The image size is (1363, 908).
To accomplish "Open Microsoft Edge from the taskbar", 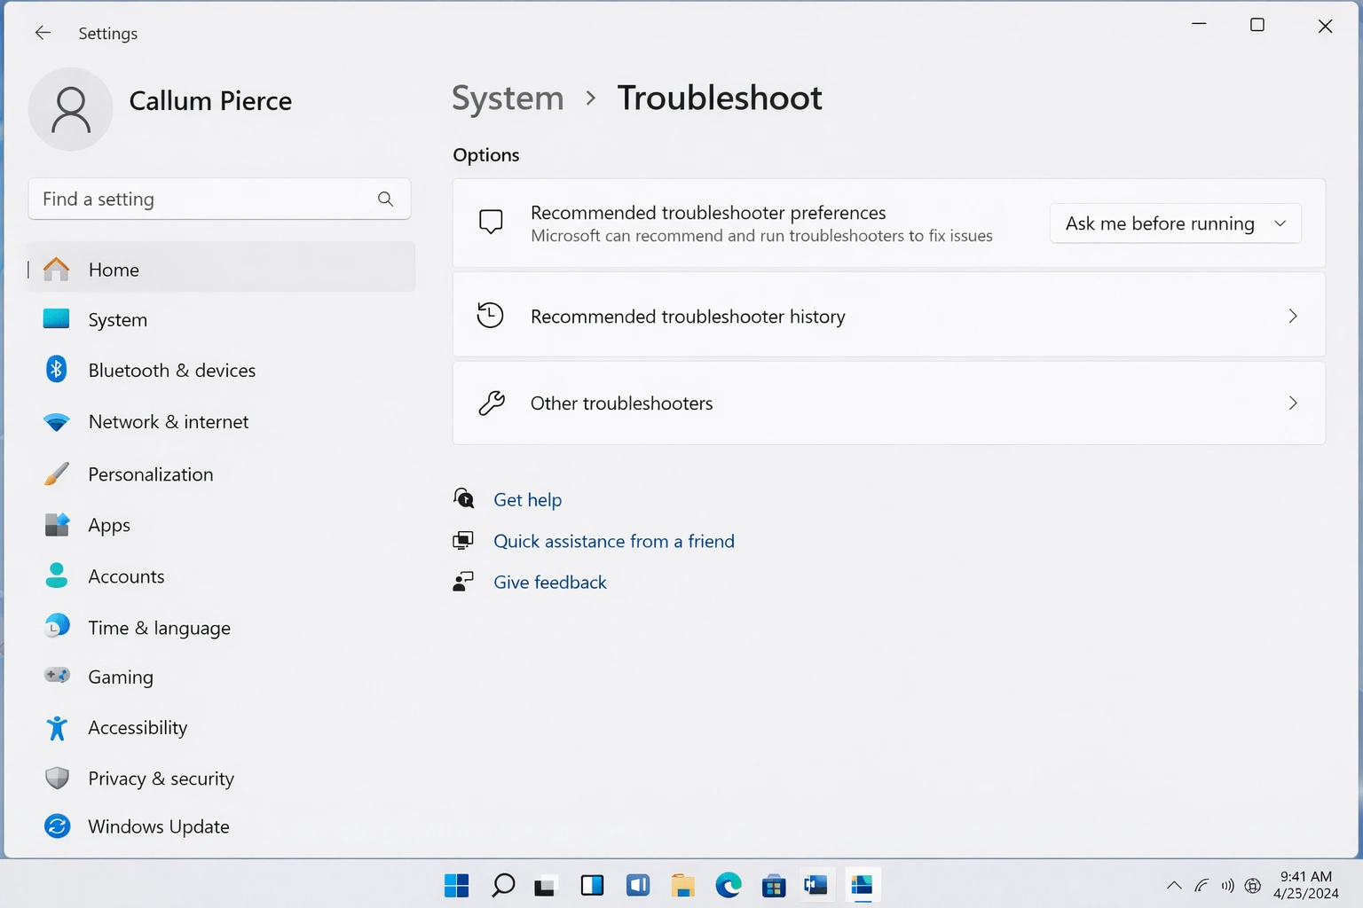I will 728,884.
